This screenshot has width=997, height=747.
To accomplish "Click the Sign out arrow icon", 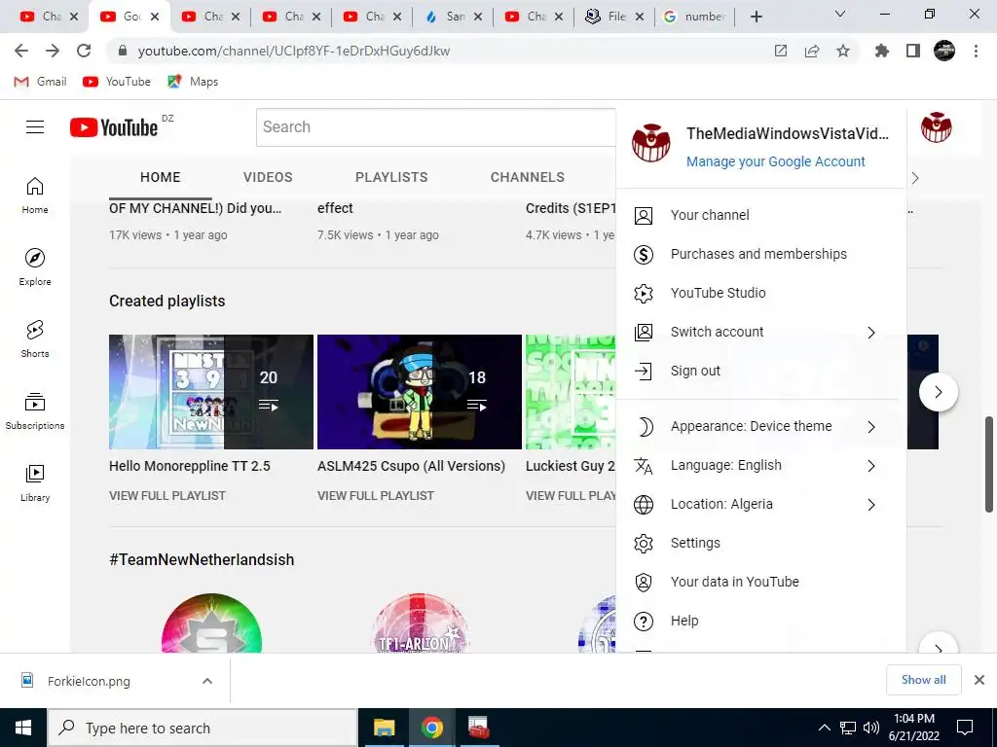I will [644, 371].
